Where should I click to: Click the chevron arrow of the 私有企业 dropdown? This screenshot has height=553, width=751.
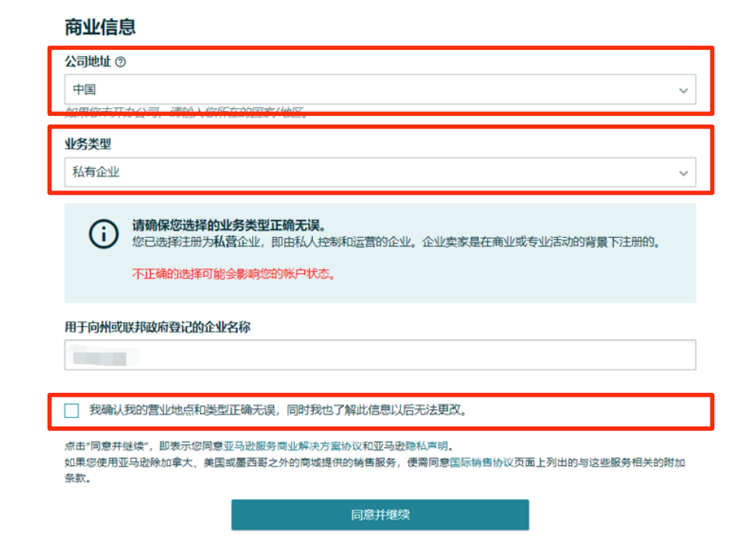click(683, 173)
